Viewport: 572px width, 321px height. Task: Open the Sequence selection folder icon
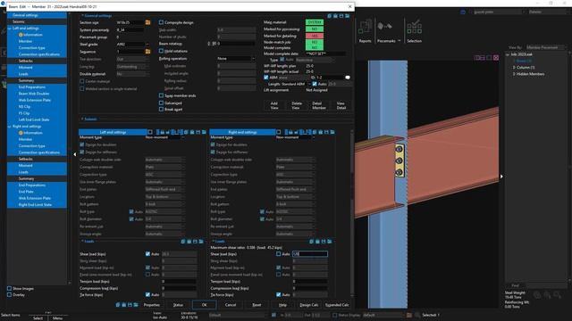tap(147, 52)
